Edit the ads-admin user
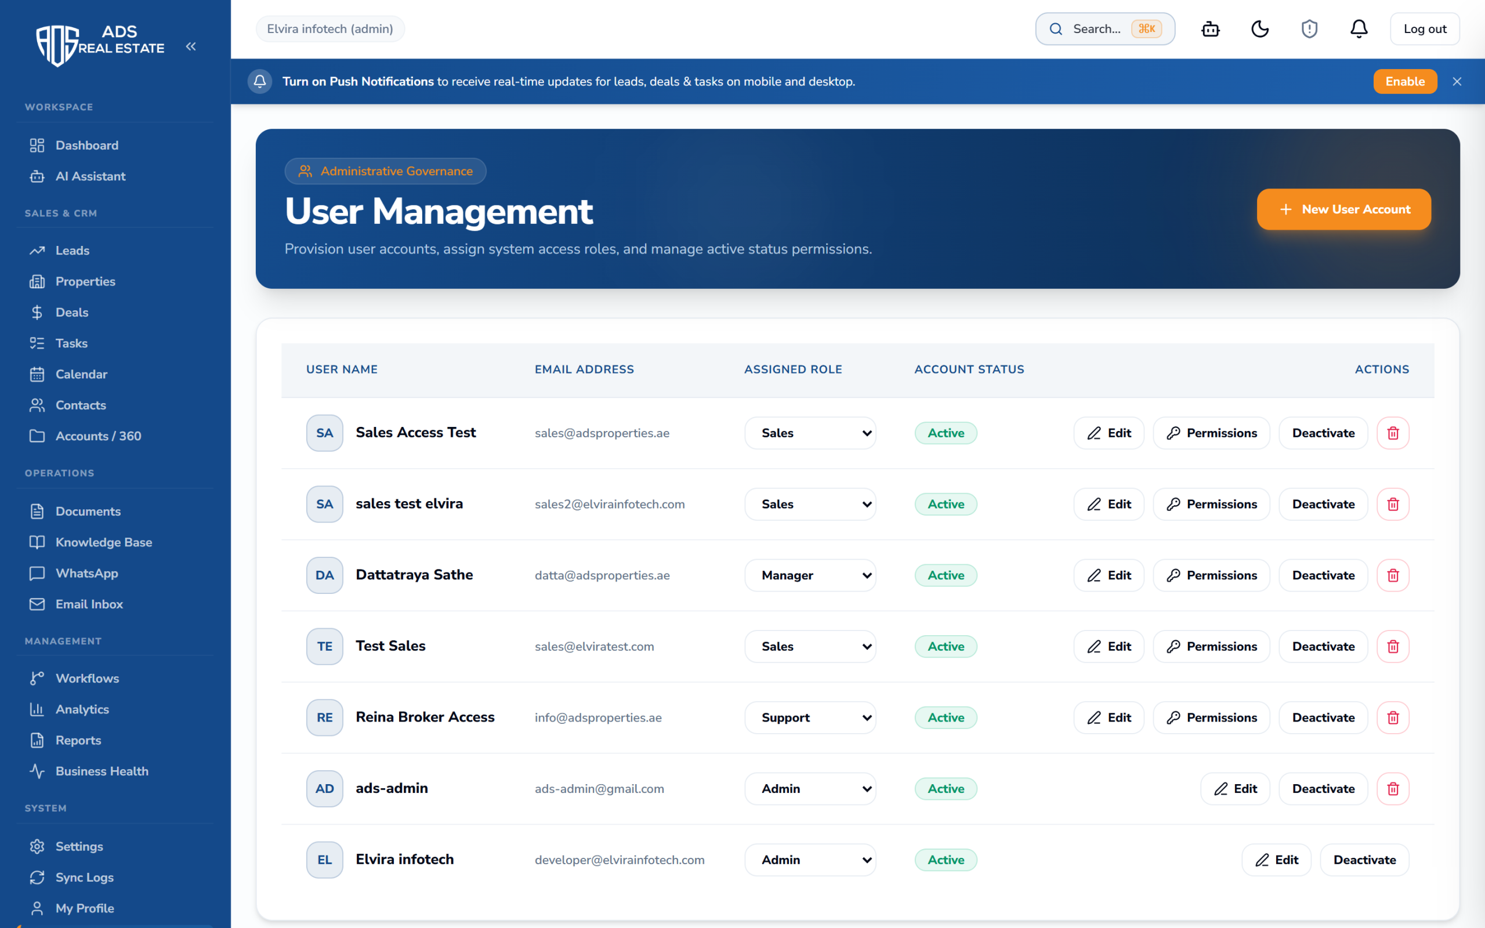Image resolution: width=1485 pixels, height=928 pixels. (1235, 789)
